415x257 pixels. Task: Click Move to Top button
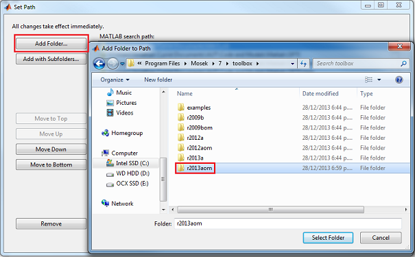[51, 119]
